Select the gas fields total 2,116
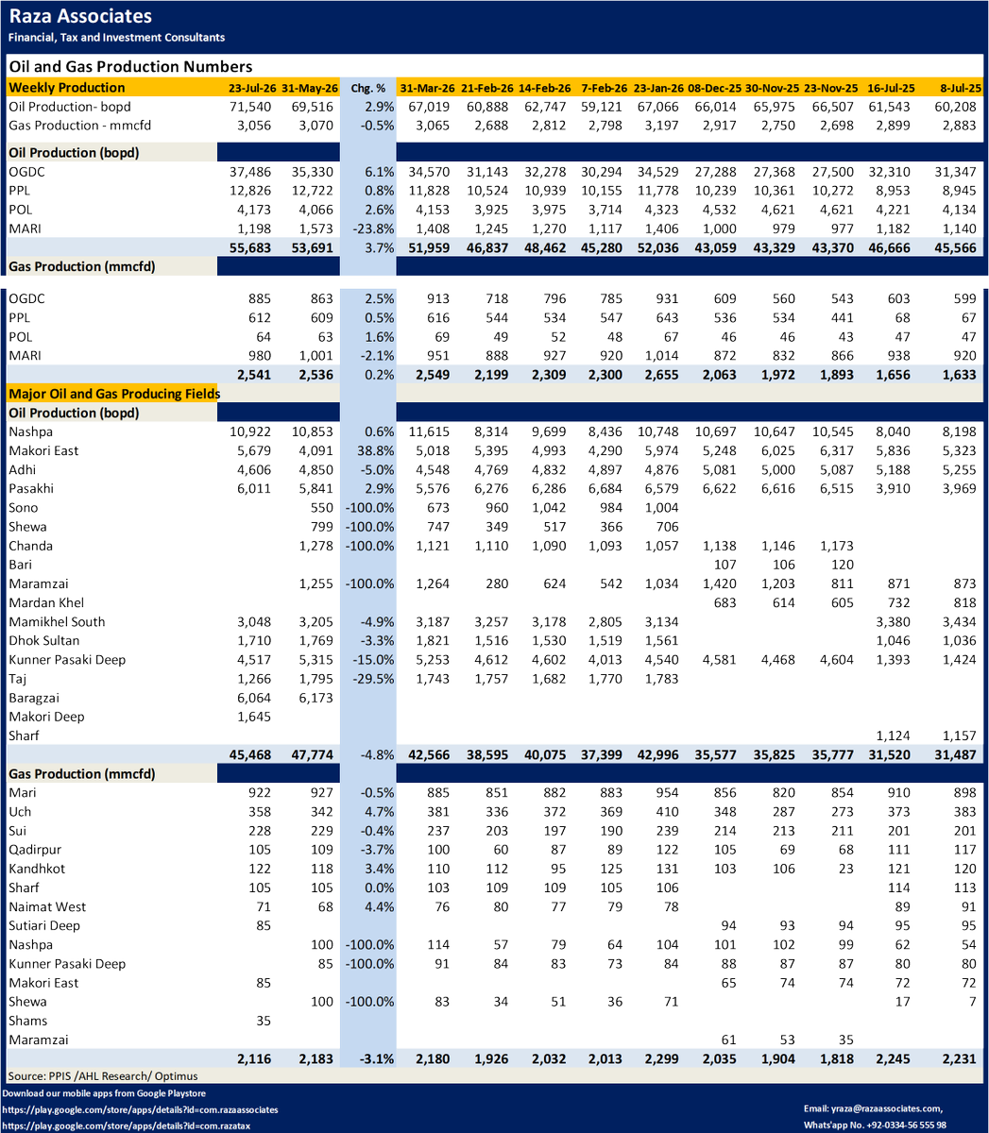Screen dimensions: 989x1133 click(254, 1058)
